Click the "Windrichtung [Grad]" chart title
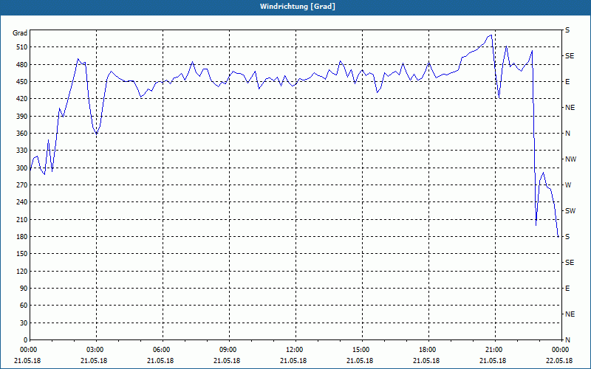The width and height of the screenshot is (591, 369). click(298, 7)
